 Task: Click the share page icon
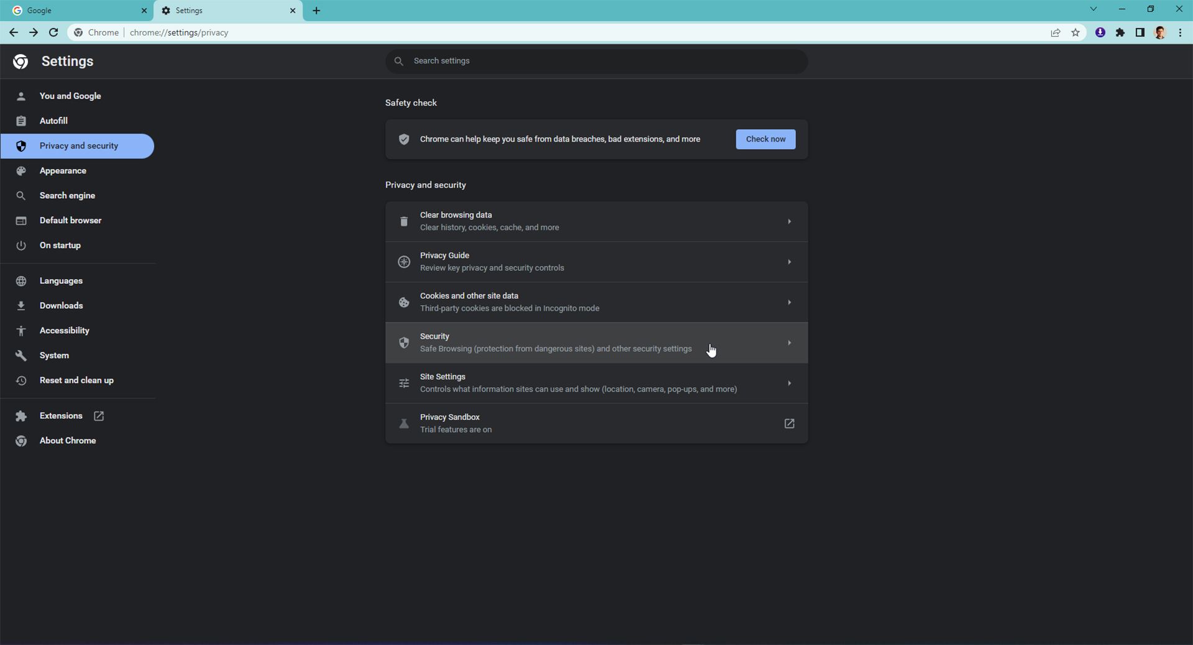pyautogui.click(x=1055, y=33)
